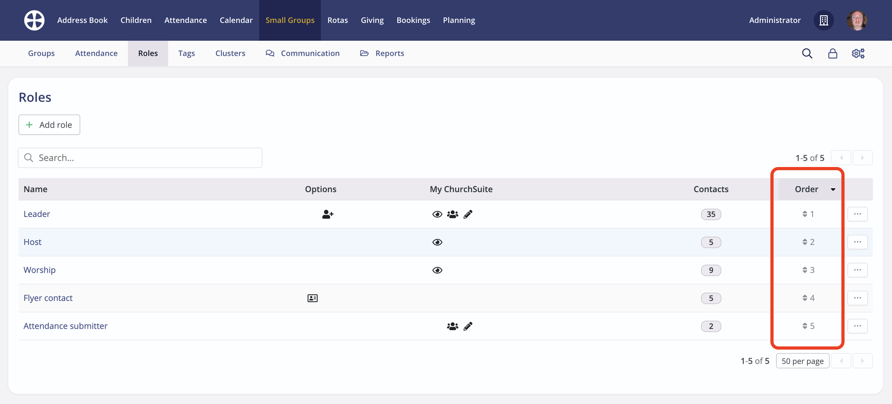The width and height of the screenshot is (892, 404).
Task: Click the search magnifier icon
Action: coord(807,53)
